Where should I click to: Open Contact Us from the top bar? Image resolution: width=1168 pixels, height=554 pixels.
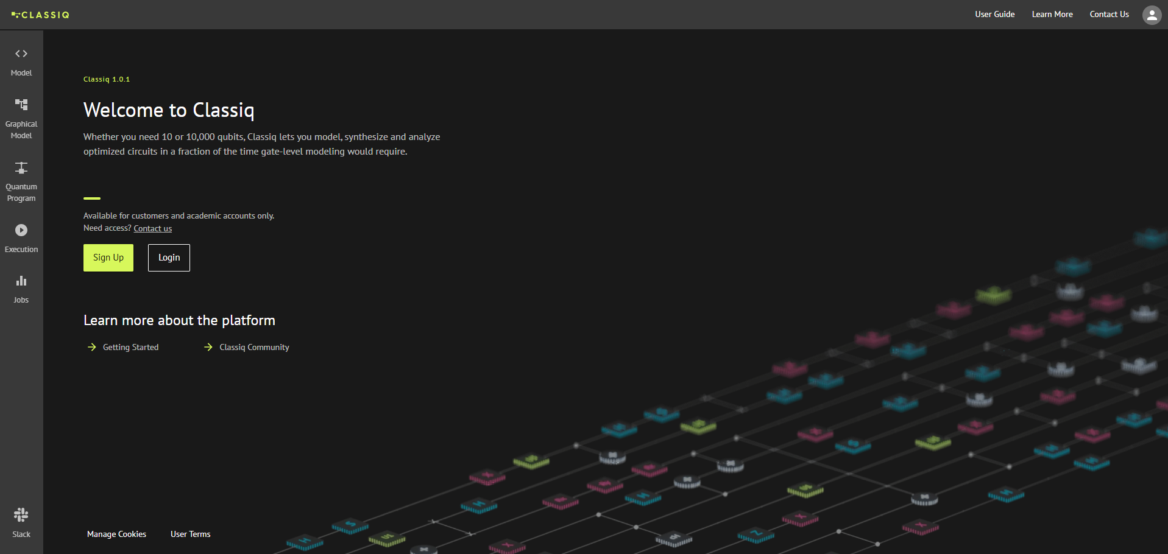pyautogui.click(x=1109, y=14)
